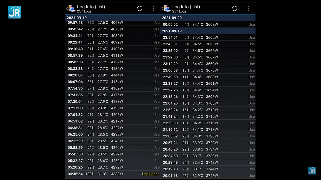
Task: Tap the 07:17:03 entry showing 90%
Action: click(x=113, y=108)
